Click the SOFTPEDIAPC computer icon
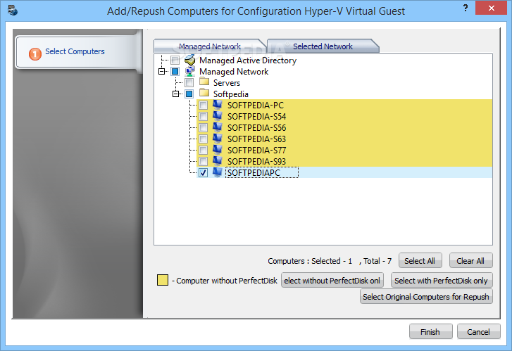512x351 pixels. [218, 172]
